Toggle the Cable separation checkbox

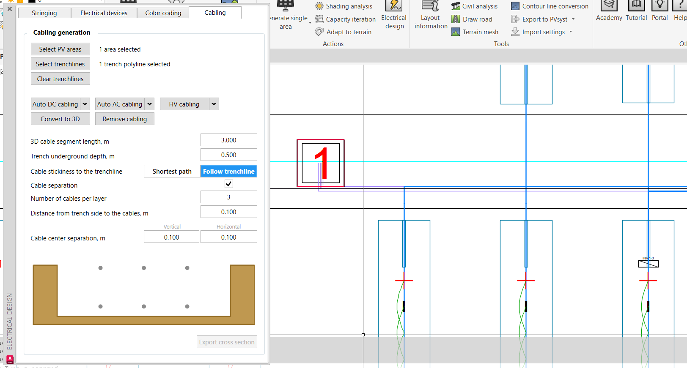point(229,184)
